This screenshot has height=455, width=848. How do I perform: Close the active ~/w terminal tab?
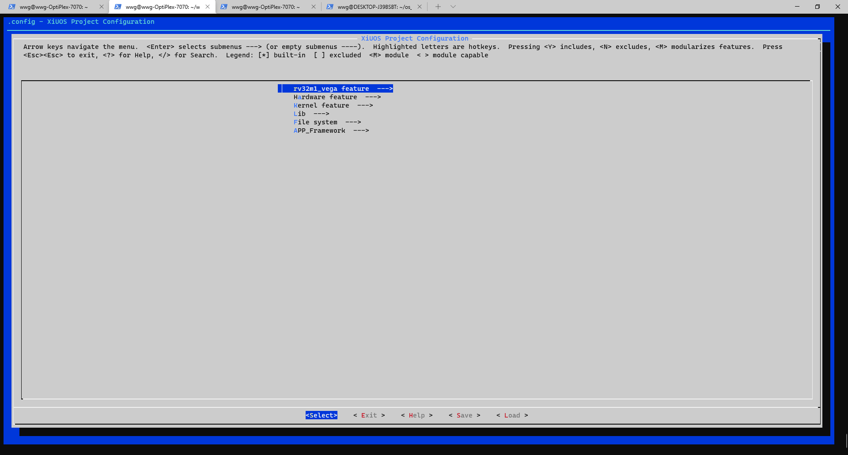point(208,7)
